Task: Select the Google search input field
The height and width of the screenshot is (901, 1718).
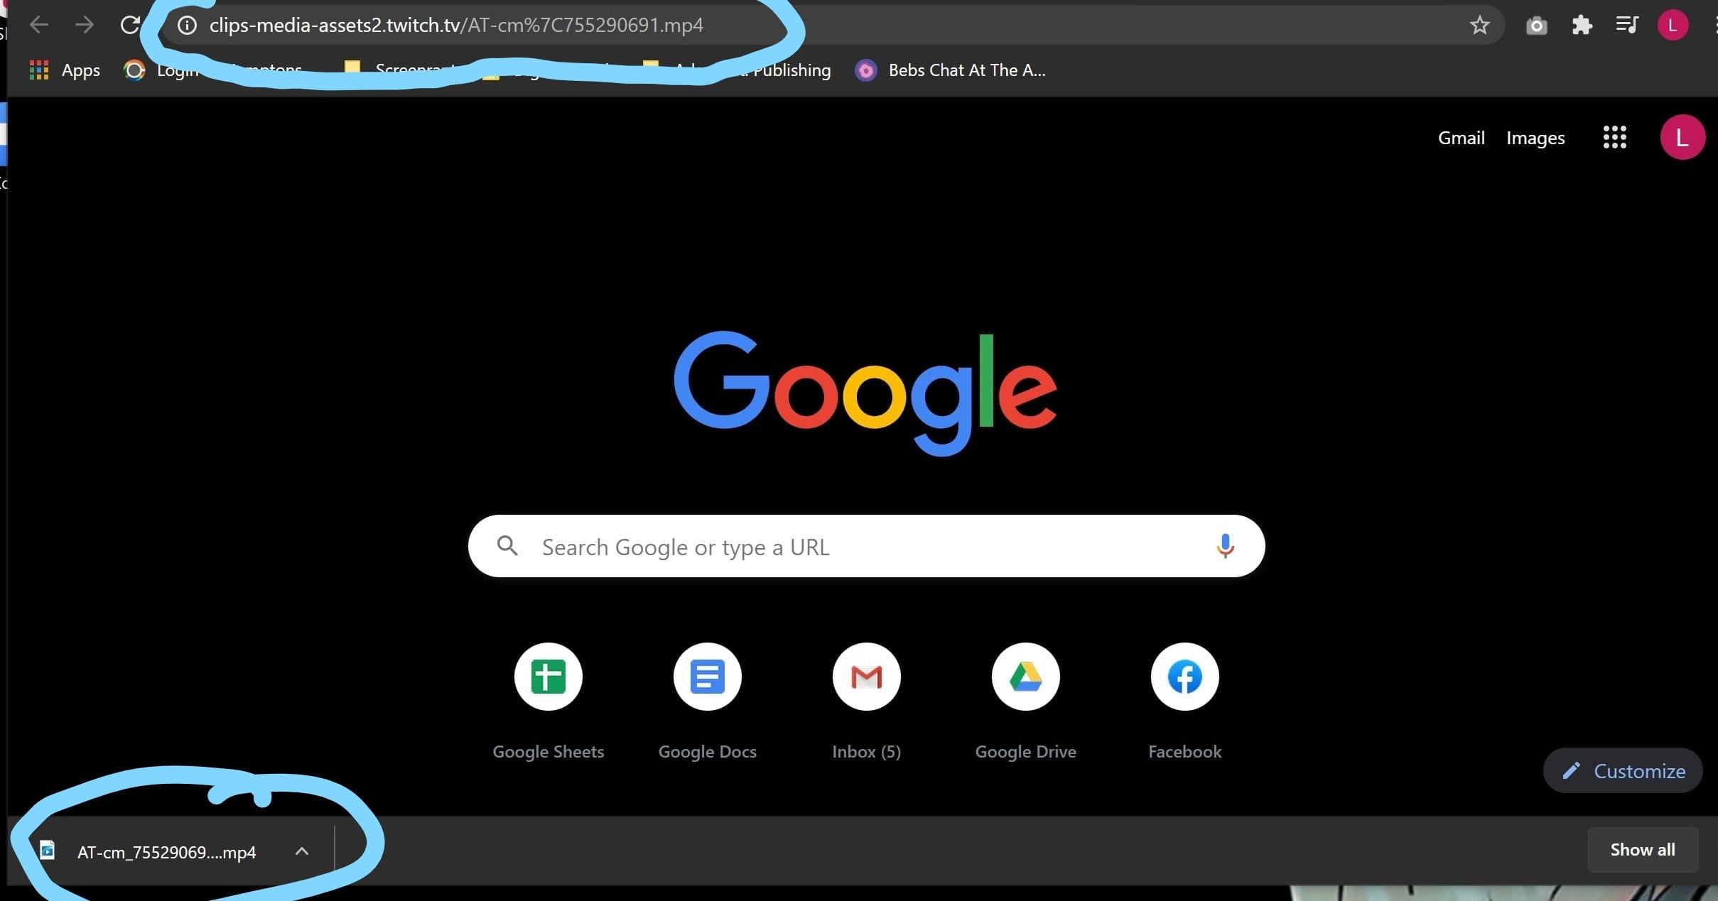Action: 867,546
